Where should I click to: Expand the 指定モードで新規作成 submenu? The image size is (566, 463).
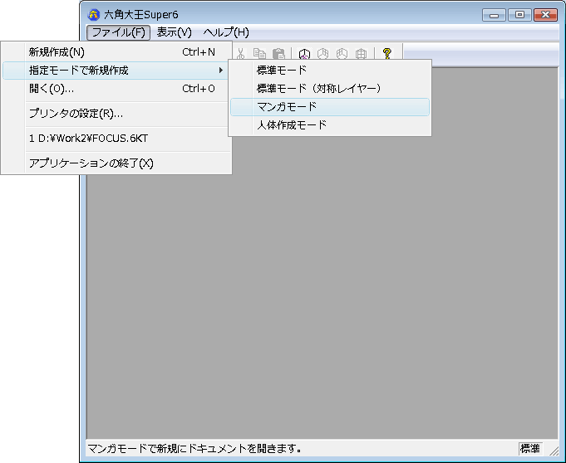[116, 71]
